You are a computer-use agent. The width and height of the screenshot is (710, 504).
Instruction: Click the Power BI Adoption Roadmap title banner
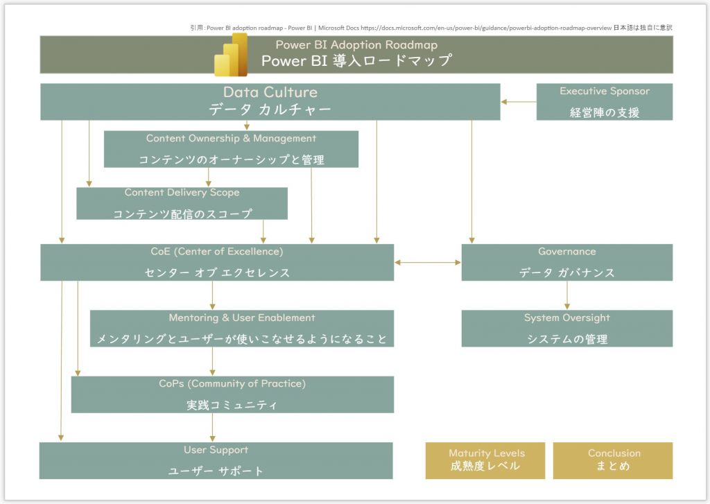[x=356, y=54]
